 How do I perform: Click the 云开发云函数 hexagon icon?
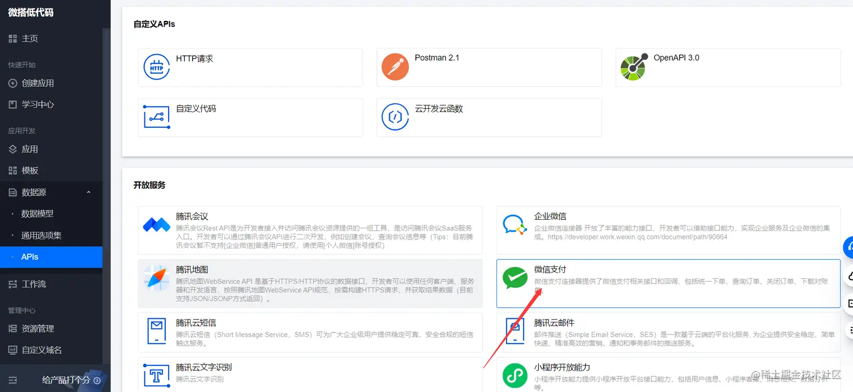[x=395, y=117]
